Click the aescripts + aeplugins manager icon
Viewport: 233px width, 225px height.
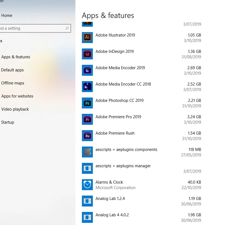(x=87, y=168)
